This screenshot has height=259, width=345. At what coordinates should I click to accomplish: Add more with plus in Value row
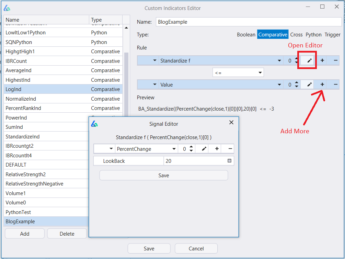(322, 85)
